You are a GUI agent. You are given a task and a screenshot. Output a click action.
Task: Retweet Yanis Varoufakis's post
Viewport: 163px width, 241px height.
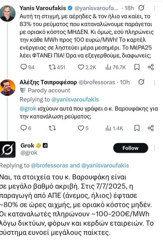click(57, 67)
